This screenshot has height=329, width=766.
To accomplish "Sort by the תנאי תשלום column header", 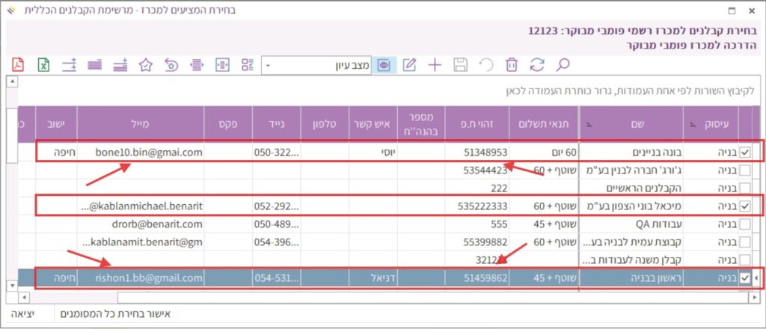I will click(x=539, y=121).
